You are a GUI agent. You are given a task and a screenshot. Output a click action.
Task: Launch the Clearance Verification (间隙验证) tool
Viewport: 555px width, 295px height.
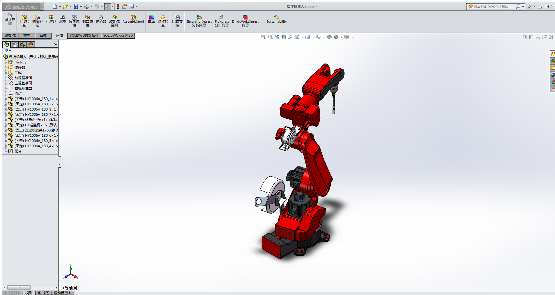[x=38, y=21]
